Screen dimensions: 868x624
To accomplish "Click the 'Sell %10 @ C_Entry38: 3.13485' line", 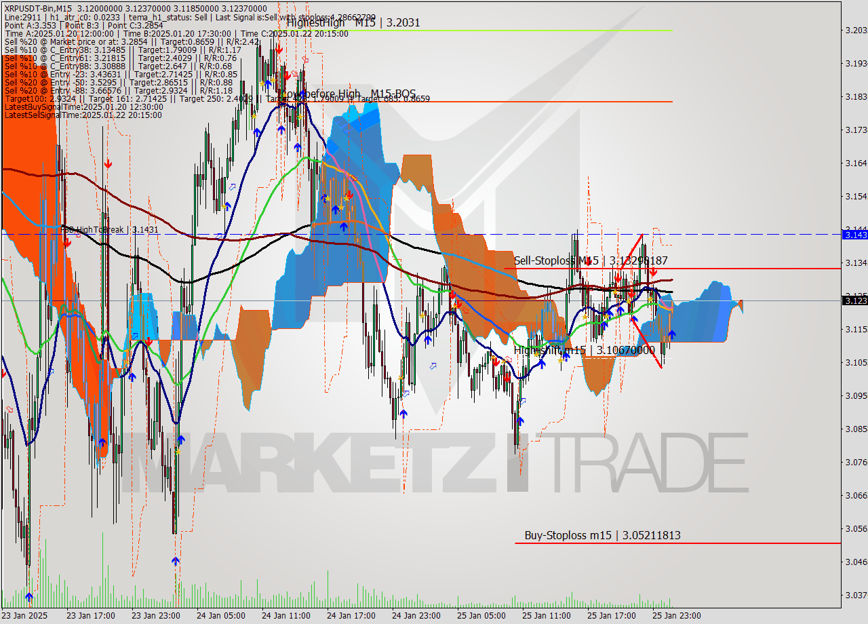I will point(123,50).
